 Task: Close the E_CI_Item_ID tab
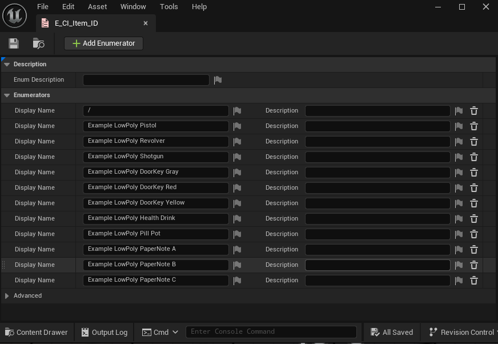click(146, 23)
